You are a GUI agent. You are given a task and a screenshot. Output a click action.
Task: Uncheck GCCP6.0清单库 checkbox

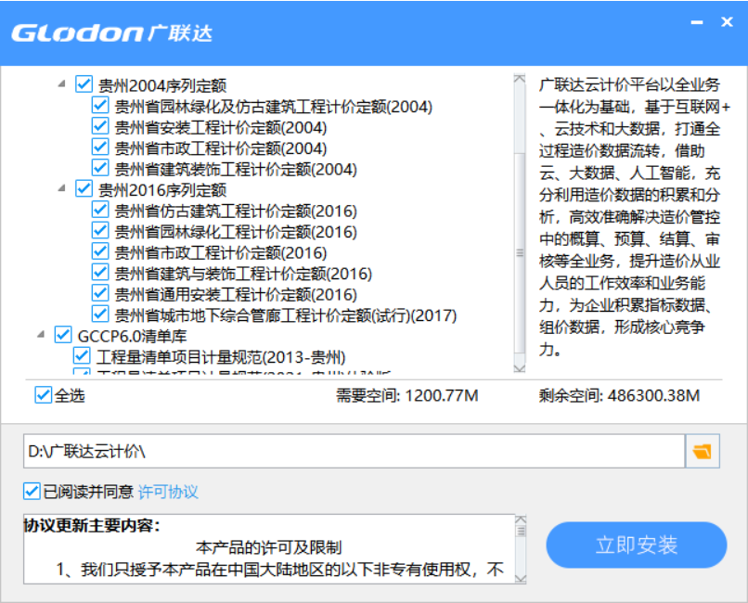[63, 335]
